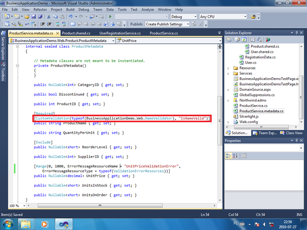Expand the Resources folder node
The height and width of the screenshot is (230, 307).
(x=228, y=68)
